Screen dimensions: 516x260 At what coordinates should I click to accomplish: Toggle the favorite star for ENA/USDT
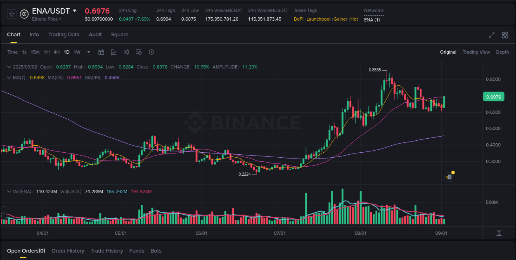pos(11,14)
